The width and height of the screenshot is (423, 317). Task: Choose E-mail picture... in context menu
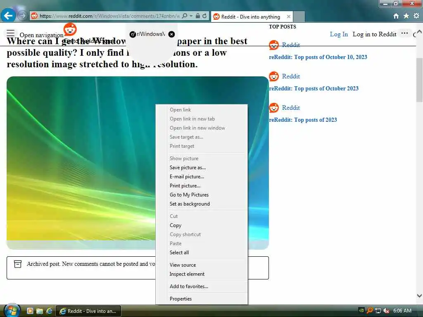[187, 177]
